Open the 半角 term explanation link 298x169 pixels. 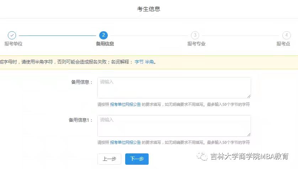click(149, 62)
